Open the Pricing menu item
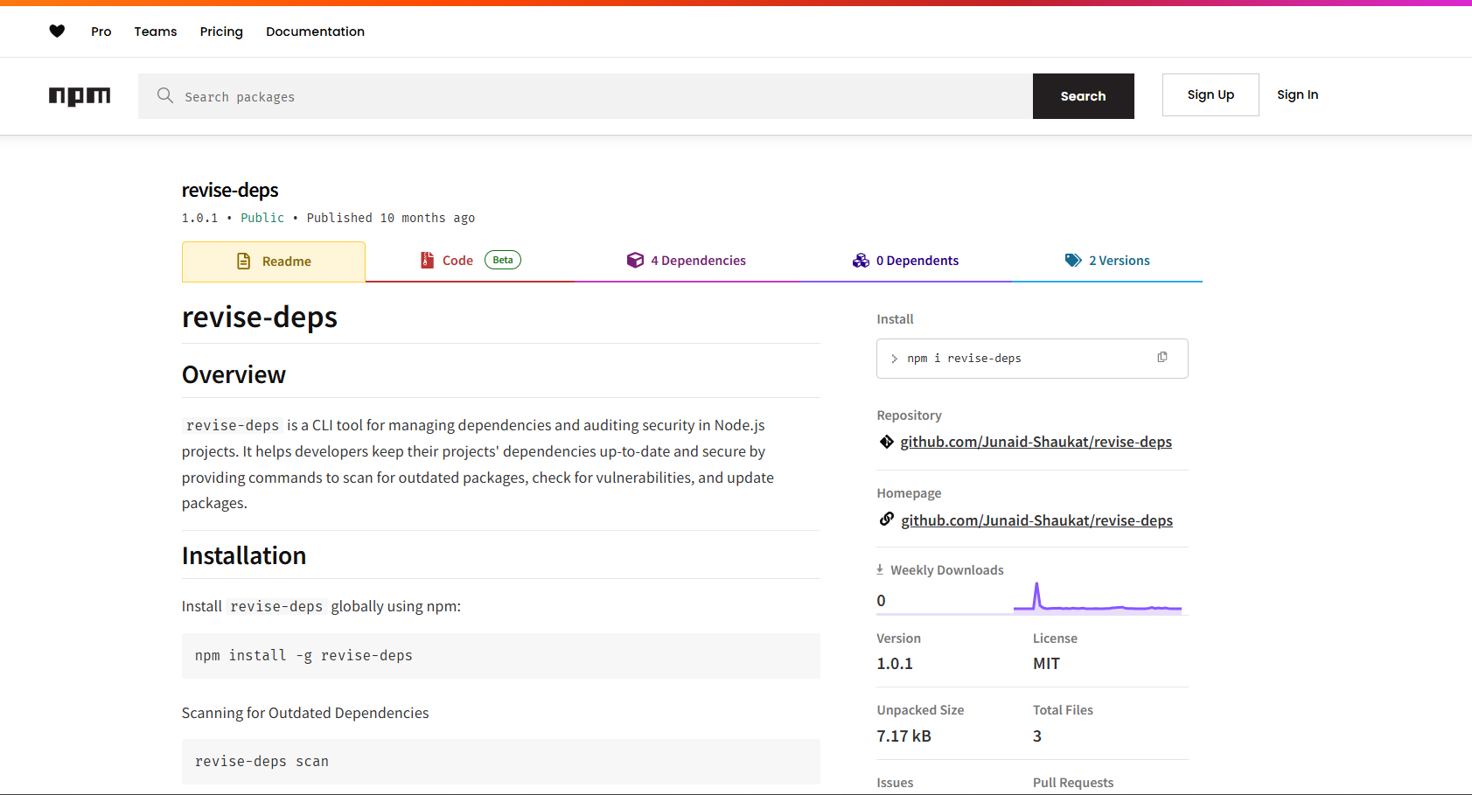 click(221, 31)
